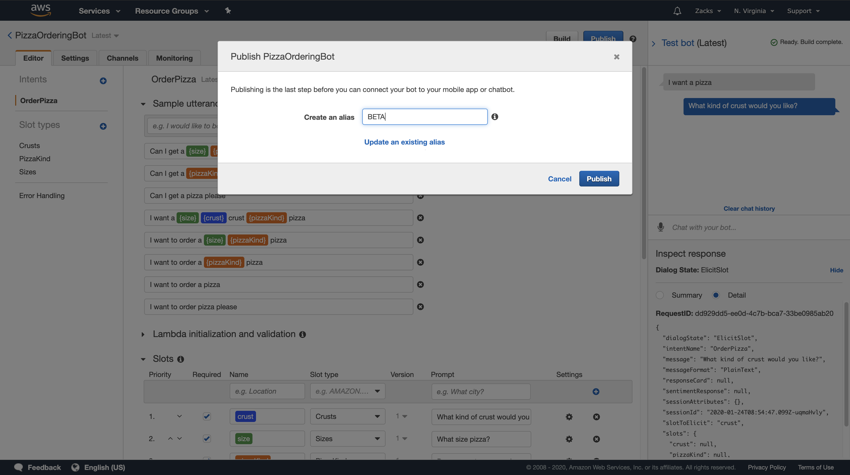Open settings gear for crust slot
This screenshot has height=475, width=850.
pos(569,417)
